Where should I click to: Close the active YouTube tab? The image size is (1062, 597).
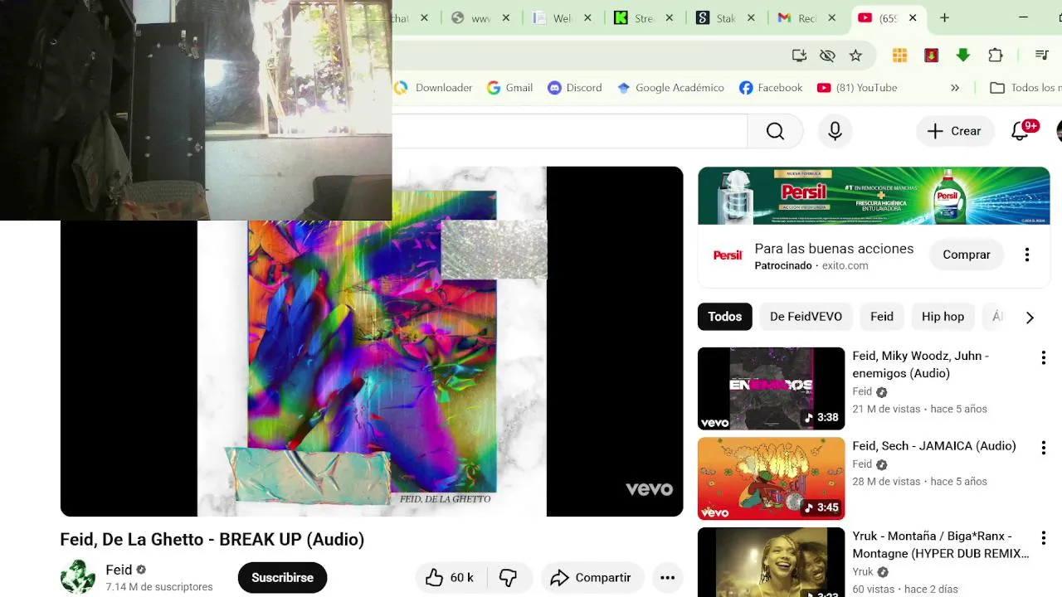[x=913, y=18]
